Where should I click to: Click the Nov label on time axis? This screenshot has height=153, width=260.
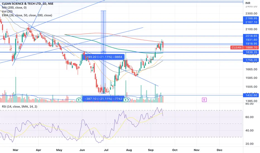click(197, 150)
